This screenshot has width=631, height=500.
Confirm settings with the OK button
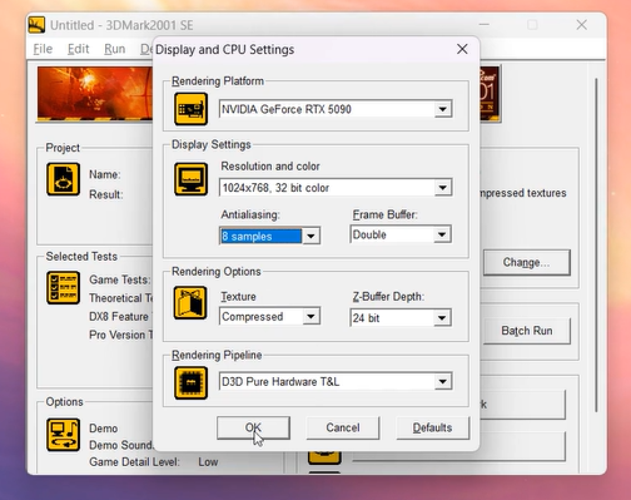(x=253, y=427)
